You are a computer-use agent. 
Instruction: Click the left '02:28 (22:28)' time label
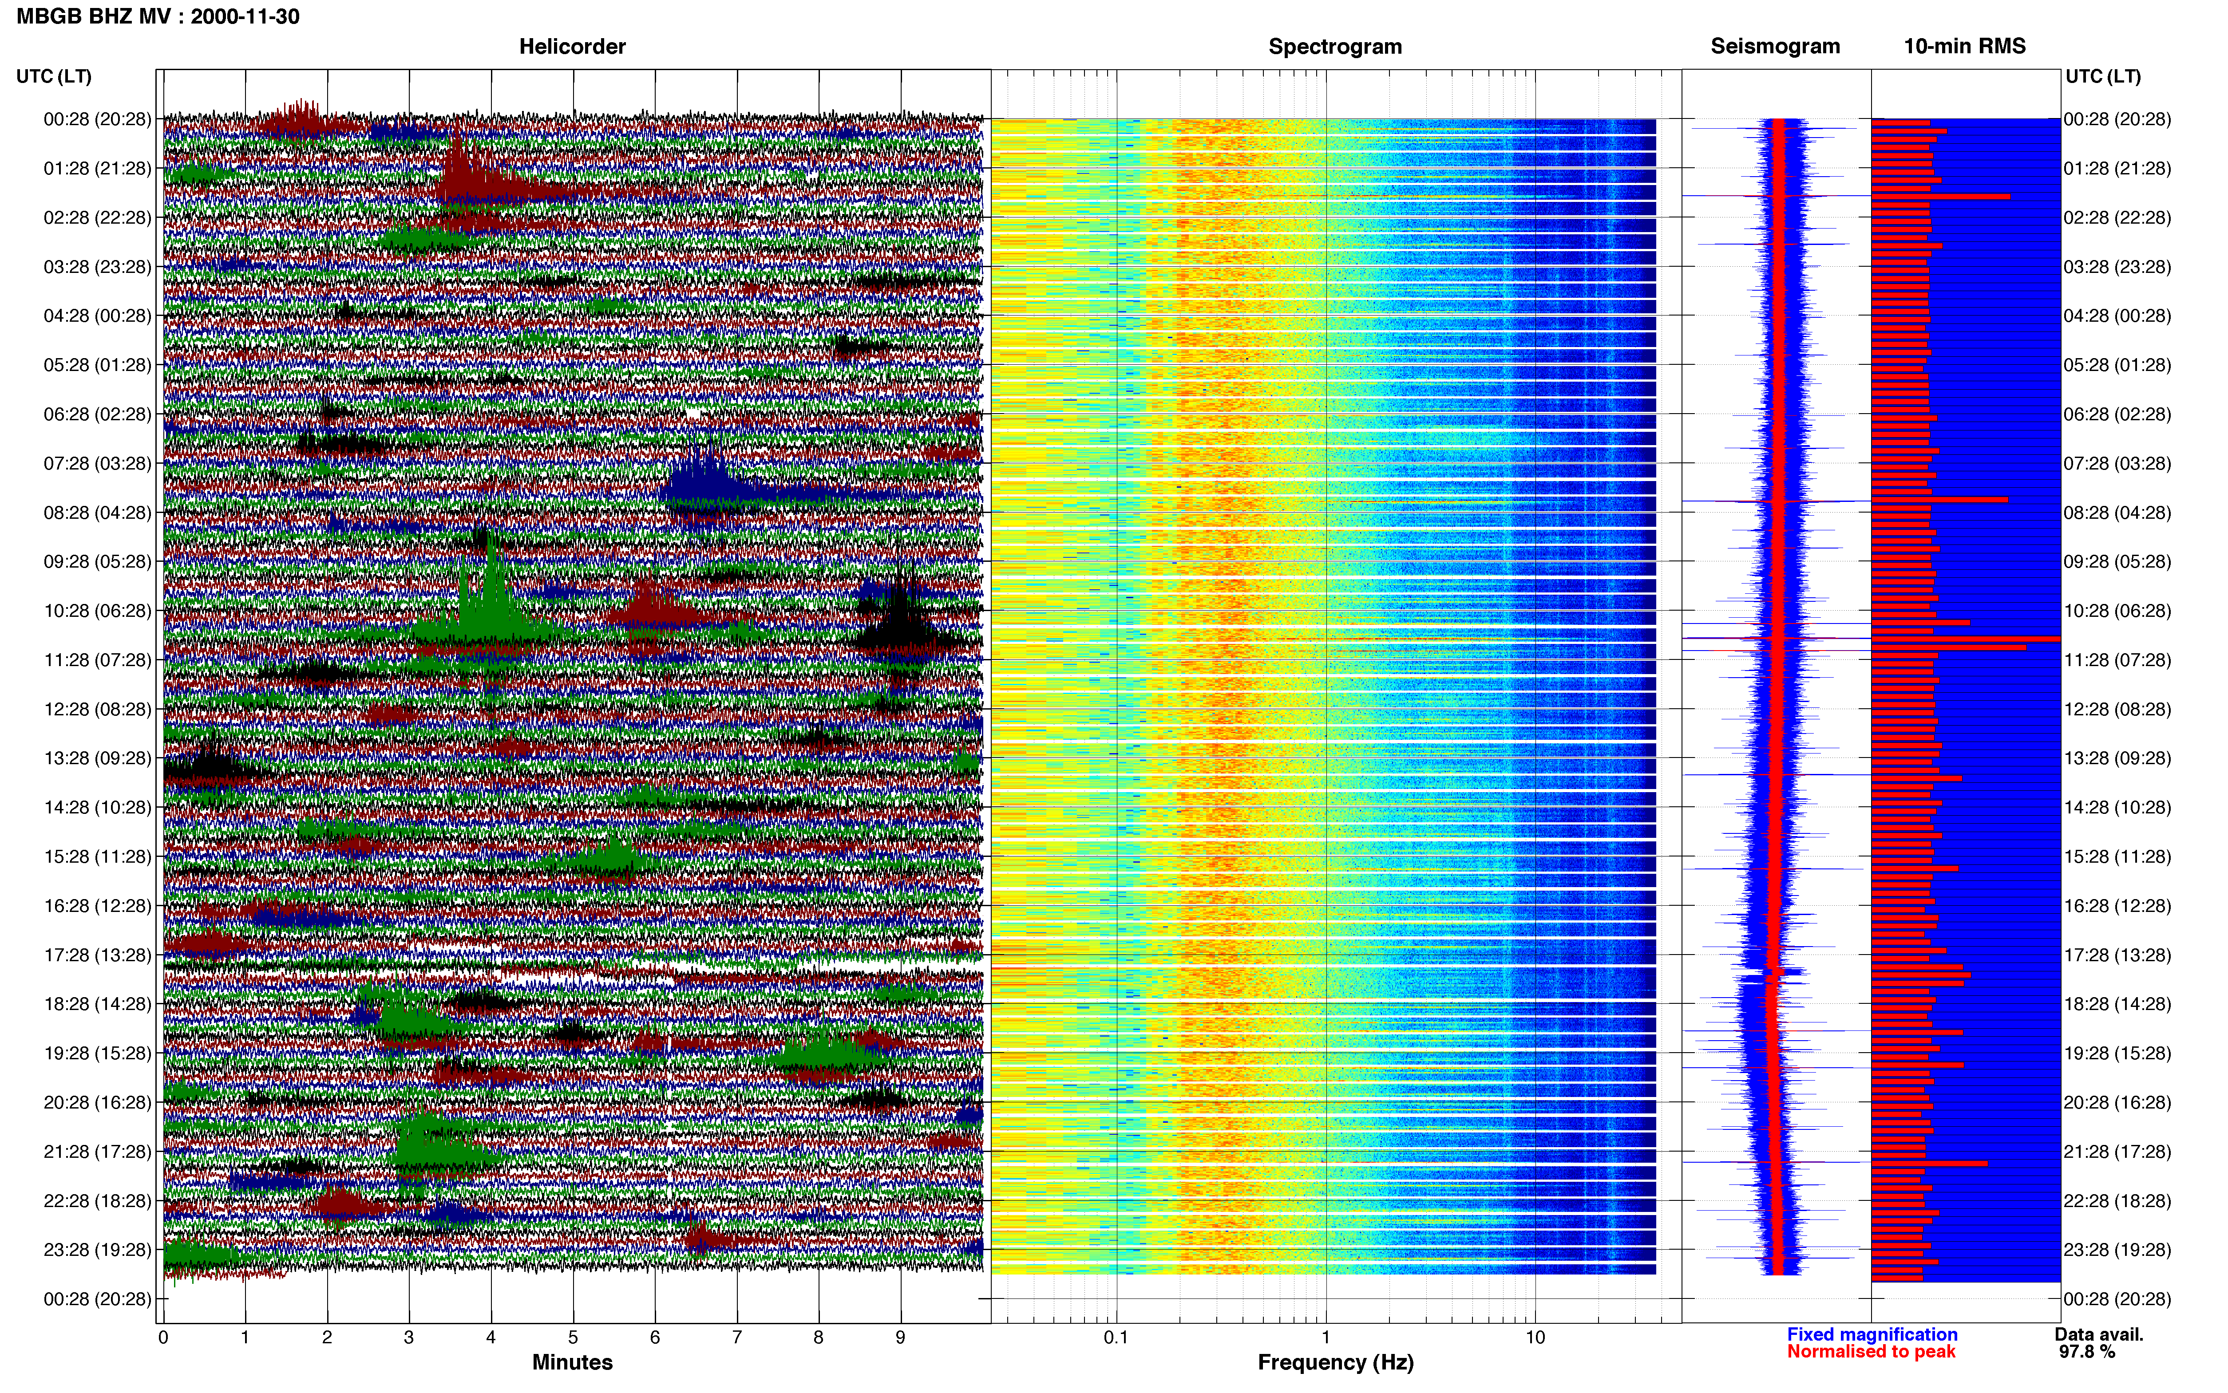98,217
